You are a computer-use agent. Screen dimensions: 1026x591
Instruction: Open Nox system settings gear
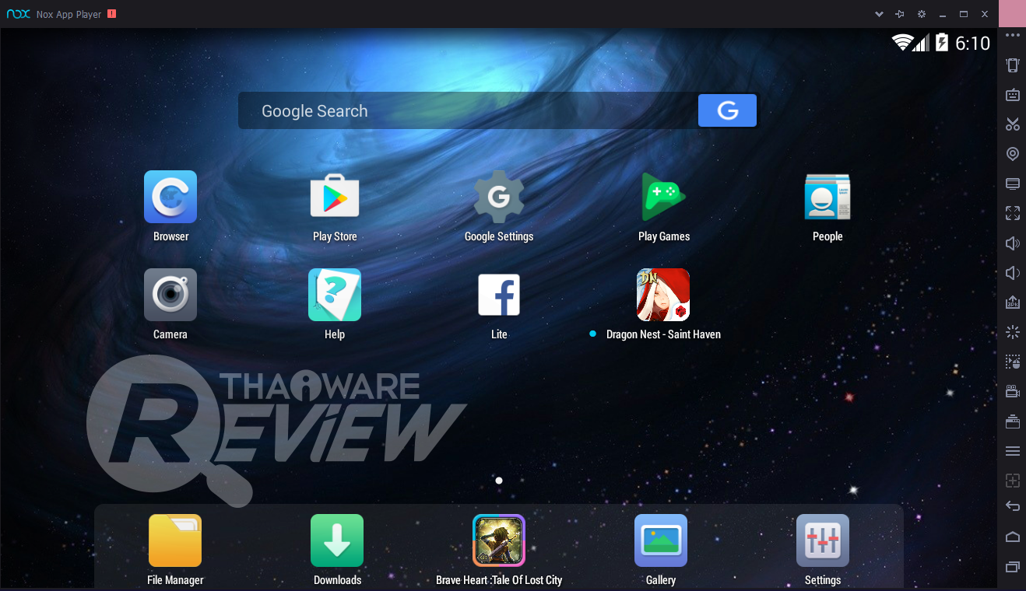point(922,14)
